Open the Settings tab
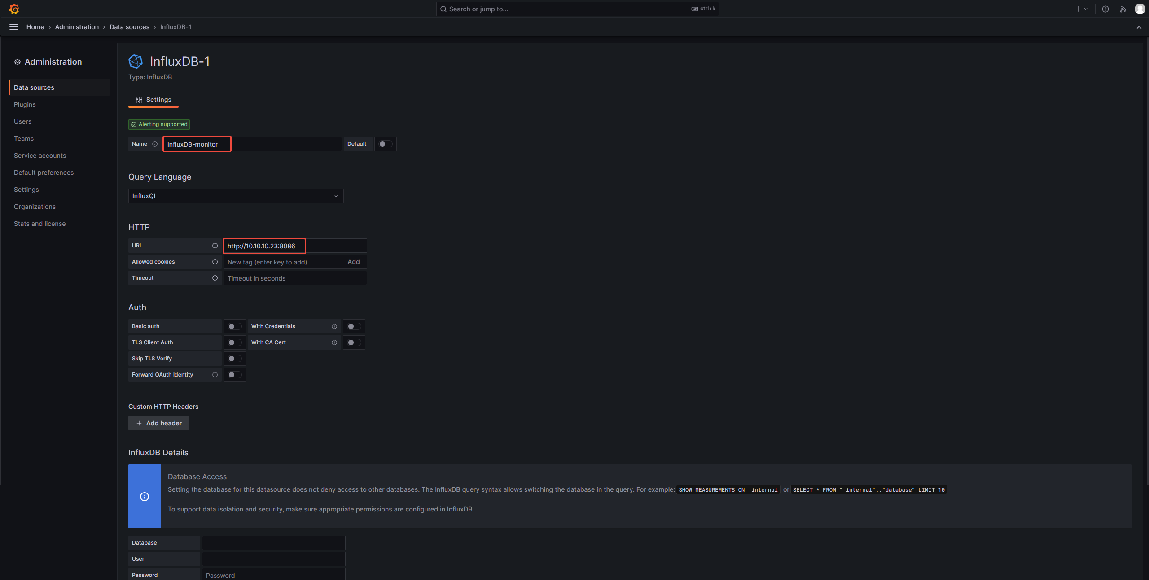The image size is (1149, 580). click(153, 100)
